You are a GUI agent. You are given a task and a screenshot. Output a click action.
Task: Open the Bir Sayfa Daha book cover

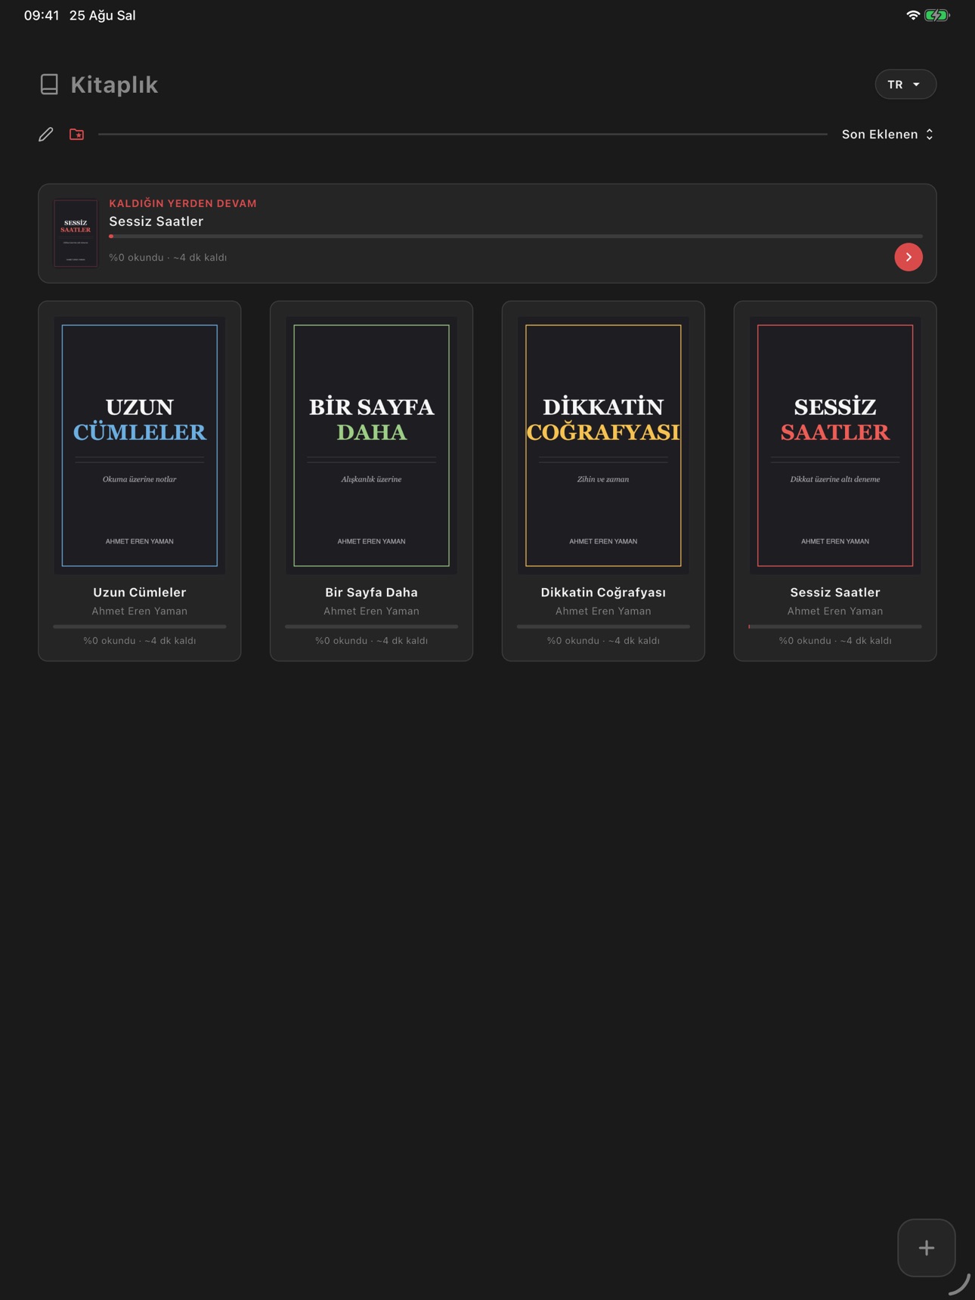coord(371,445)
